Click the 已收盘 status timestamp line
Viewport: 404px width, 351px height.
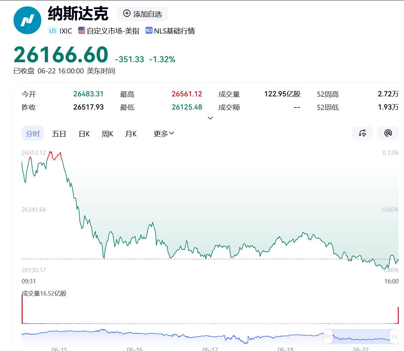[64, 71]
